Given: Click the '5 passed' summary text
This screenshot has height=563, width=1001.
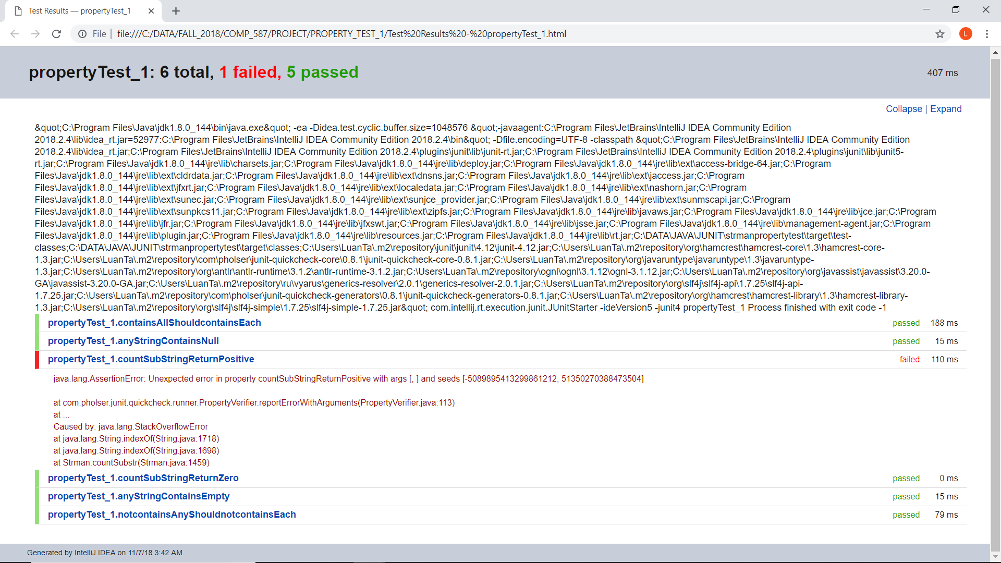Looking at the screenshot, I should pyautogui.click(x=322, y=72).
